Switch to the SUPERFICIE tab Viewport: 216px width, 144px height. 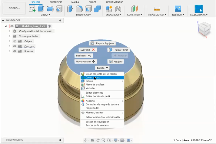point(56,2)
